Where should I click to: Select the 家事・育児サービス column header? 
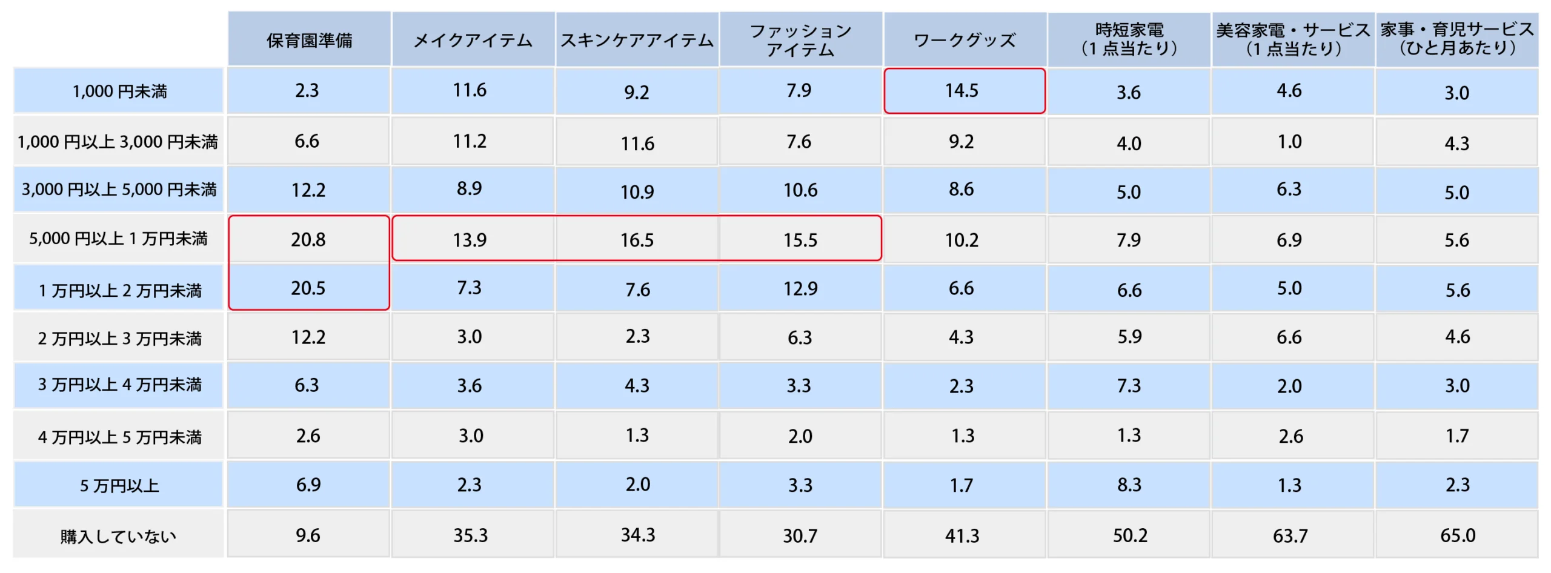click(1457, 39)
